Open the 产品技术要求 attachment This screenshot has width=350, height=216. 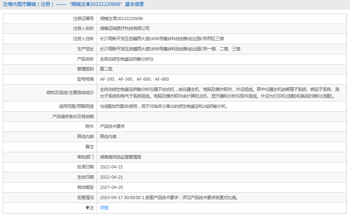(x=112, y=126)
